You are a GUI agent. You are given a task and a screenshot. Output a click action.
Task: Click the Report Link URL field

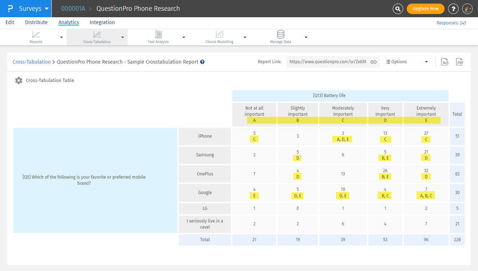[328, 62]
